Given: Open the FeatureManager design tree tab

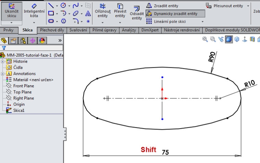Looking at the screenshot, I should (x=4, y=40).
